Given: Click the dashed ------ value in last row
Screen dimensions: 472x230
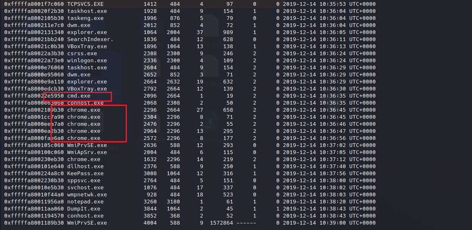Looking at the screenshot, I should [x=246, y=223].
